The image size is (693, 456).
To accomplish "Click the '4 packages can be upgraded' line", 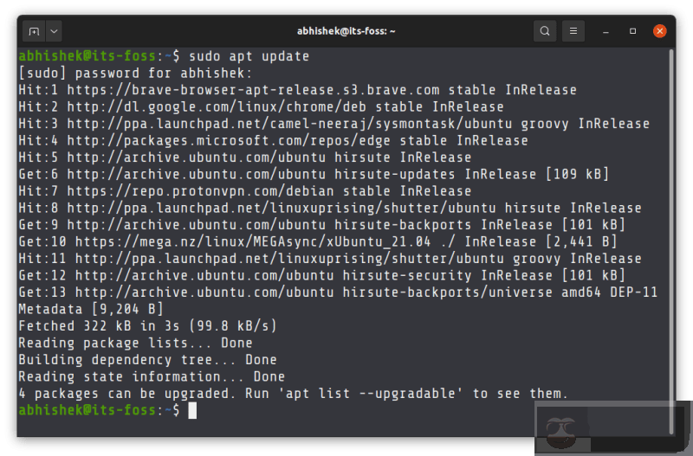I will pyautogui.click(x=293, y=394).
